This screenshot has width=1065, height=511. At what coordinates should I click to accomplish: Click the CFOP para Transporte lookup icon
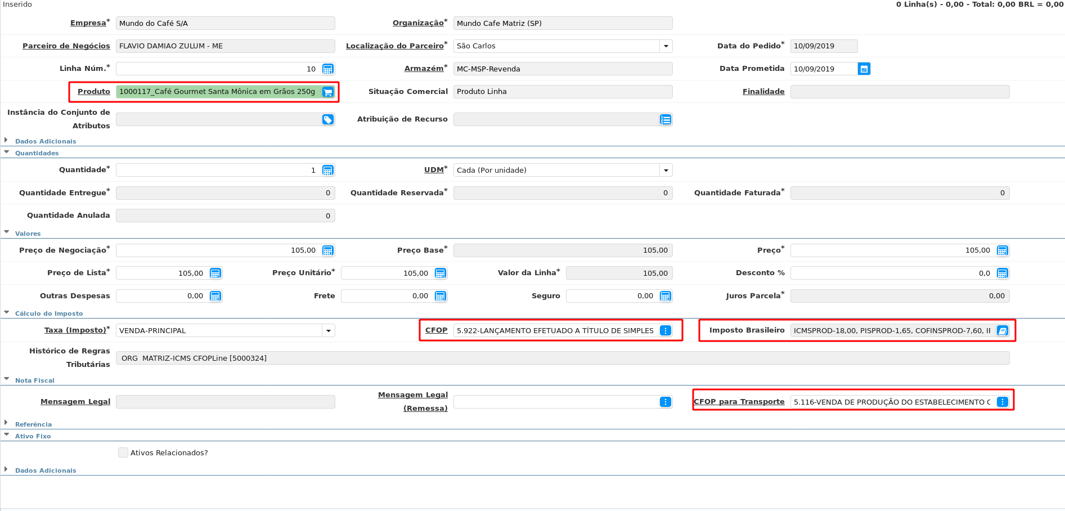pos(1003,402)
